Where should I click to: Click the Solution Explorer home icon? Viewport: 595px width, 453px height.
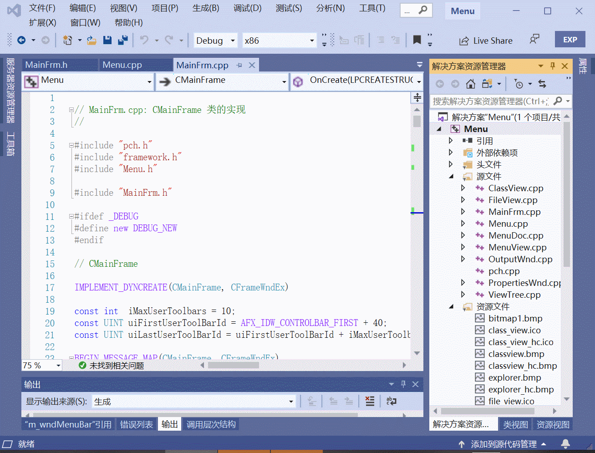tap(471, 84)
